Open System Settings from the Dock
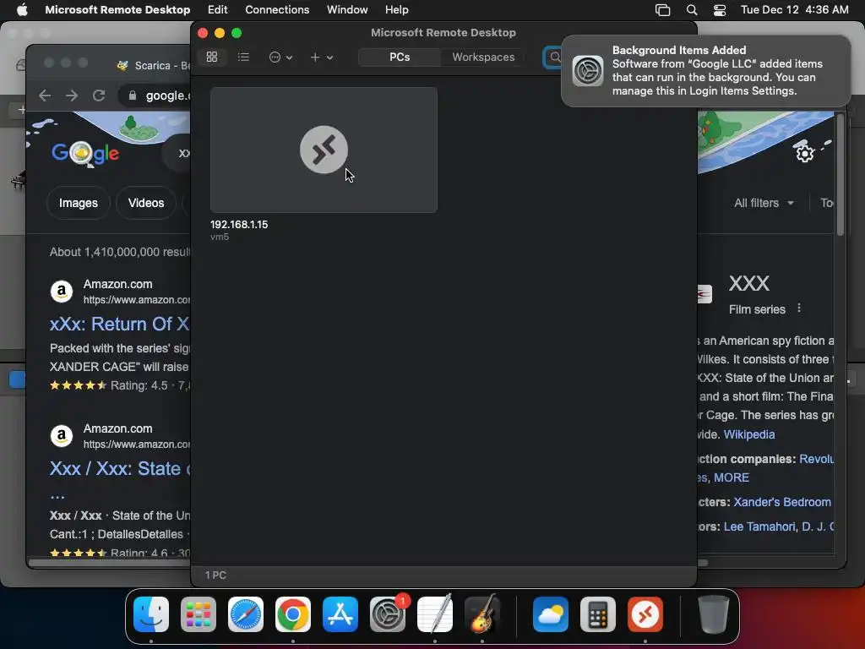 (x=387, y=614)
